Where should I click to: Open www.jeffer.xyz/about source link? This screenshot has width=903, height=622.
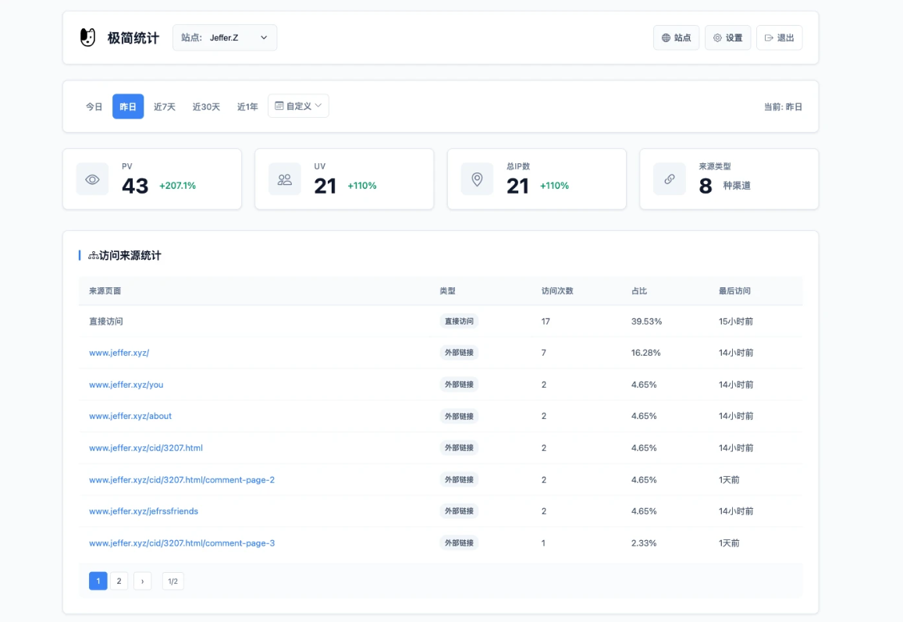coord(130,416)
